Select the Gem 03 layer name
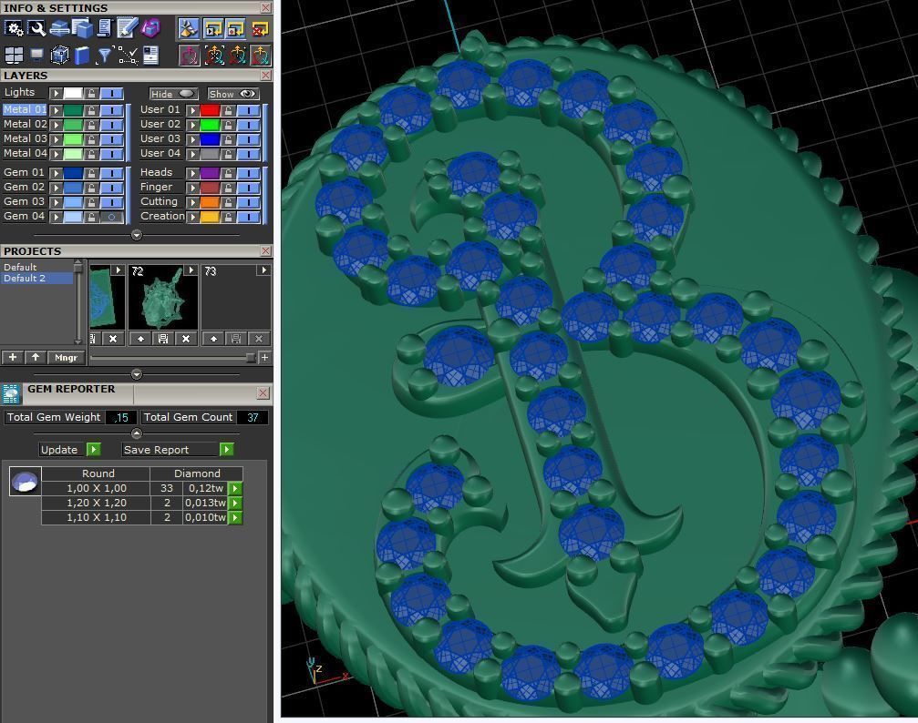The width and height of the screenshot is (918, 723). click(x=24, y=201)
